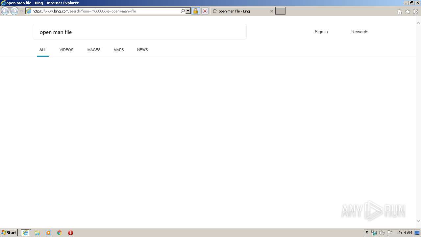421x237 pixels.
Task: Open the Action Center flag icon
Action: point(390,233)
